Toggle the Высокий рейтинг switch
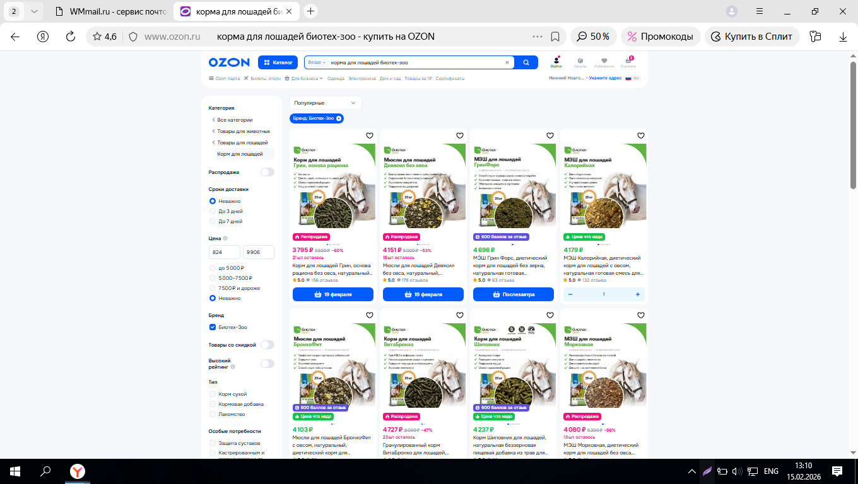Image resolution: width=858 pixels, height=484 pixels. click(x=267, y=364)
